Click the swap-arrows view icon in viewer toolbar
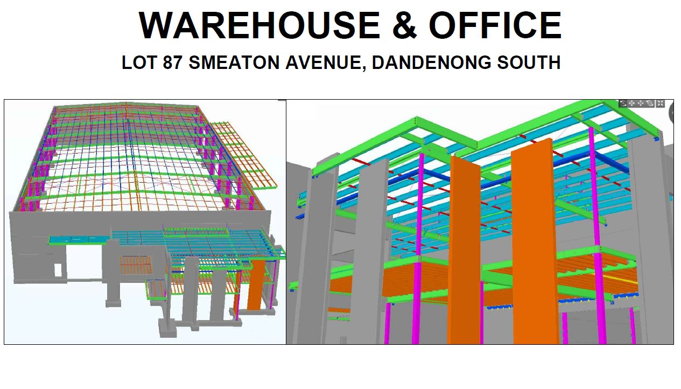This screenshot has height=389, width=681. (623, 103)
